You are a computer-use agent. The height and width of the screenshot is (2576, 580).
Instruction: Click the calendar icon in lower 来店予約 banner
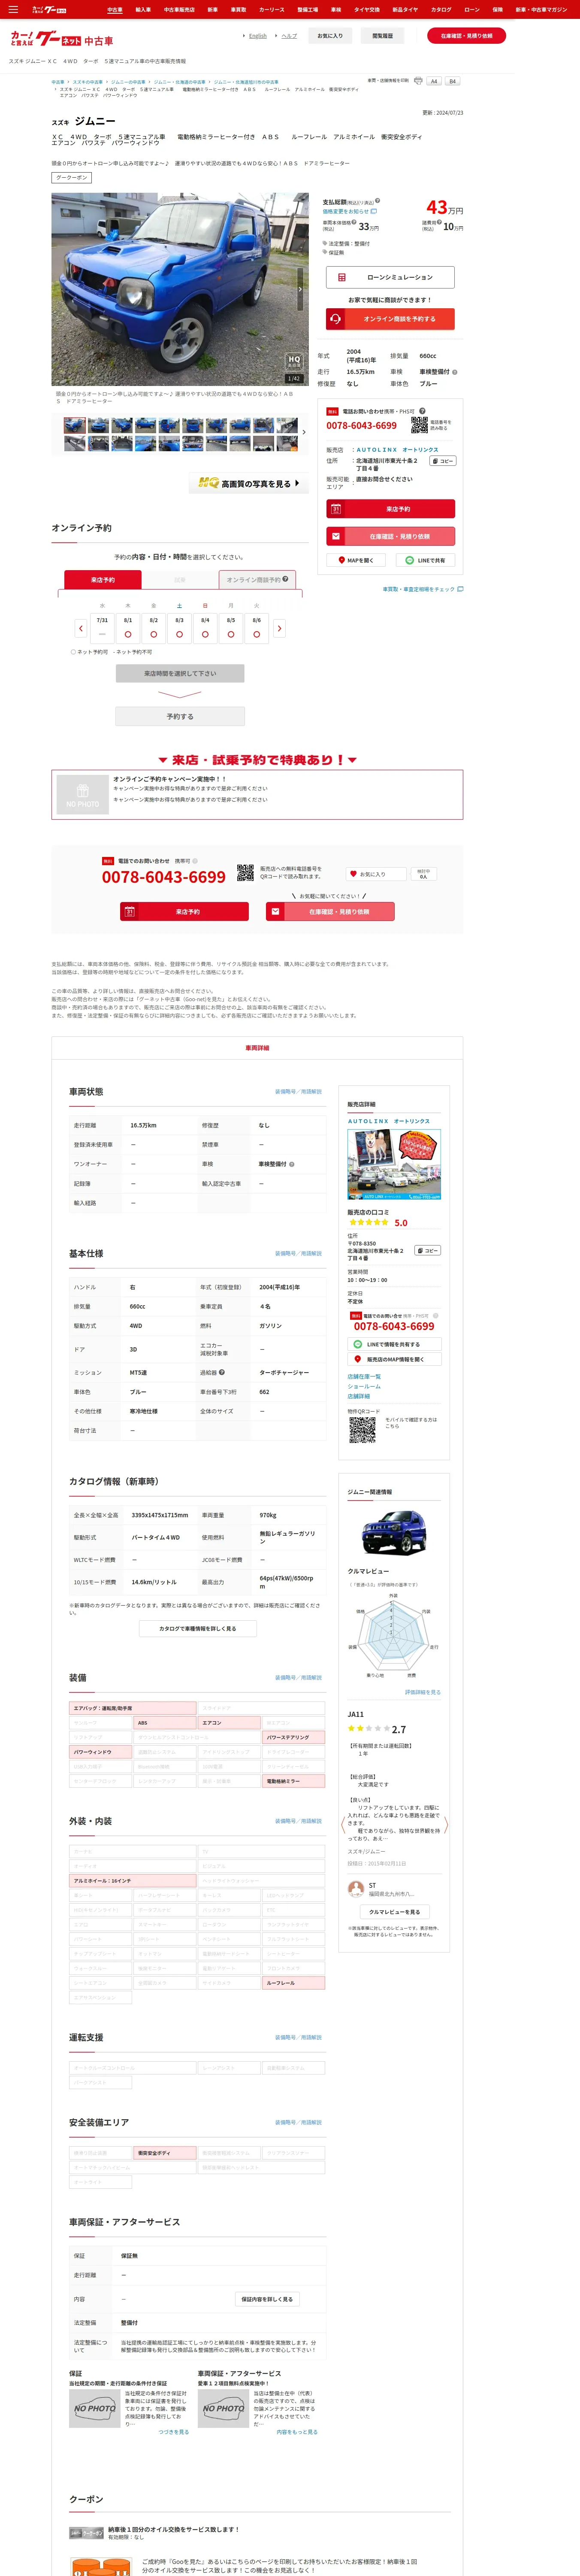(129, 911)
